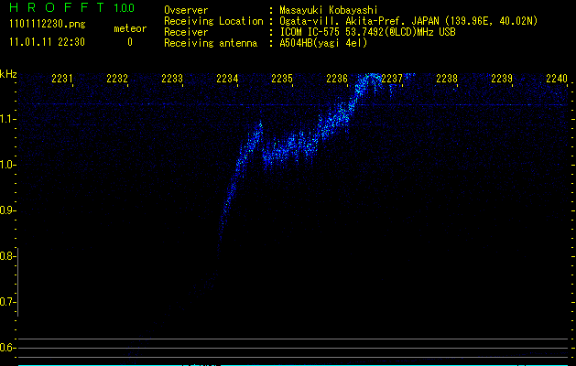This screenshot has width=576, height=366.
Task: Click the 1.0 kHz frequency label
Action: [7, 165]
